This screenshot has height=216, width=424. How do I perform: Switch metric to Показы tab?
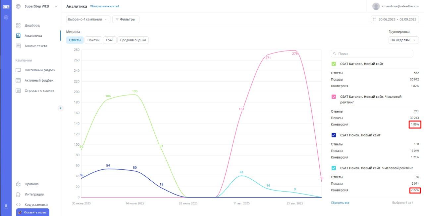coord(93,40)
